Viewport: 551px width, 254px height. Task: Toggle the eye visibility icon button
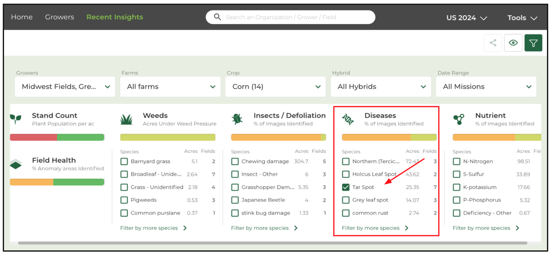[513, 43]
